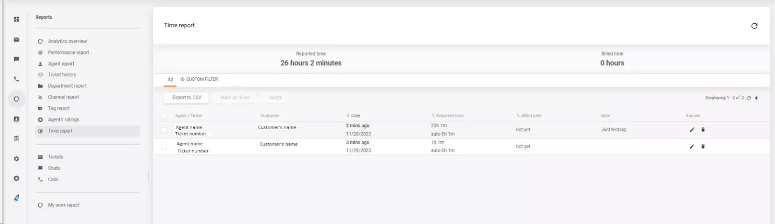Edit the 'Just testing' time entry
775x224 pixels.
point(692,130)
